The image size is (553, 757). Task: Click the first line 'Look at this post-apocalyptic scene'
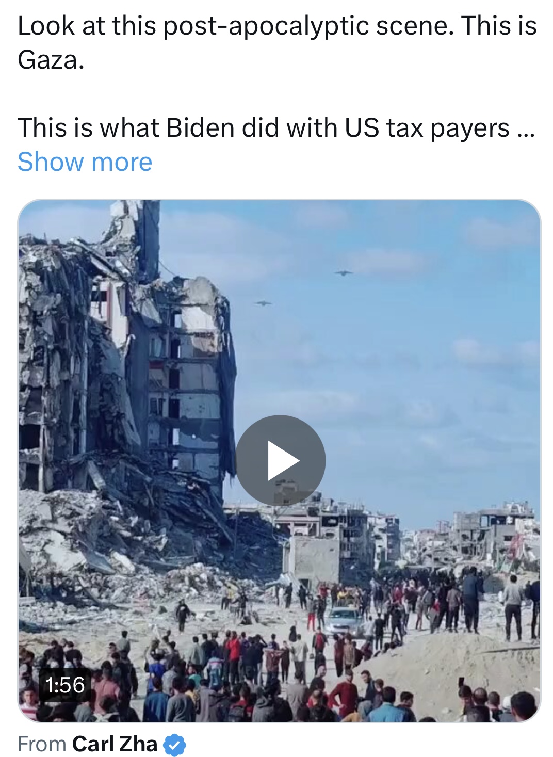236,26
